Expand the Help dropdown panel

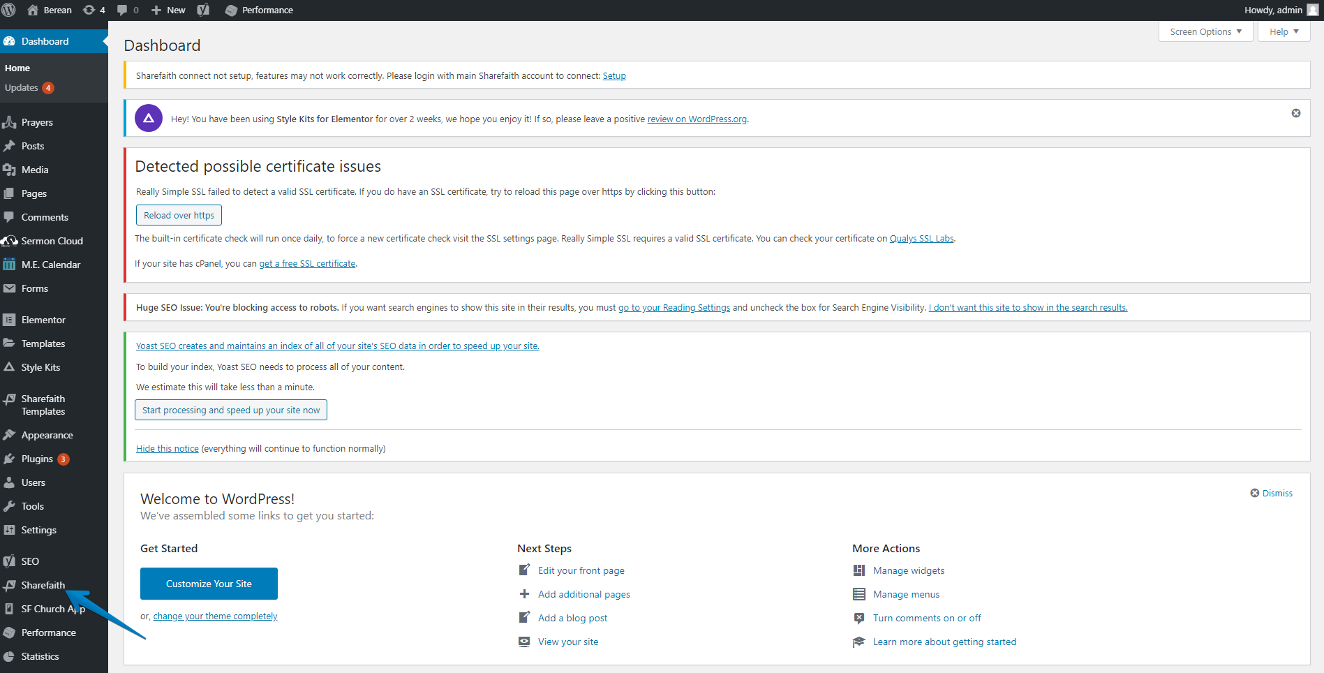[1284, 31]
